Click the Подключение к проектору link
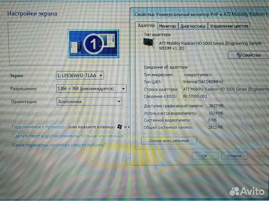The width and height of the screenshot is (269, 201). coord(39,127)
